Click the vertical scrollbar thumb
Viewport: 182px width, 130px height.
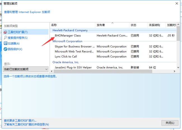click(178, 33)
